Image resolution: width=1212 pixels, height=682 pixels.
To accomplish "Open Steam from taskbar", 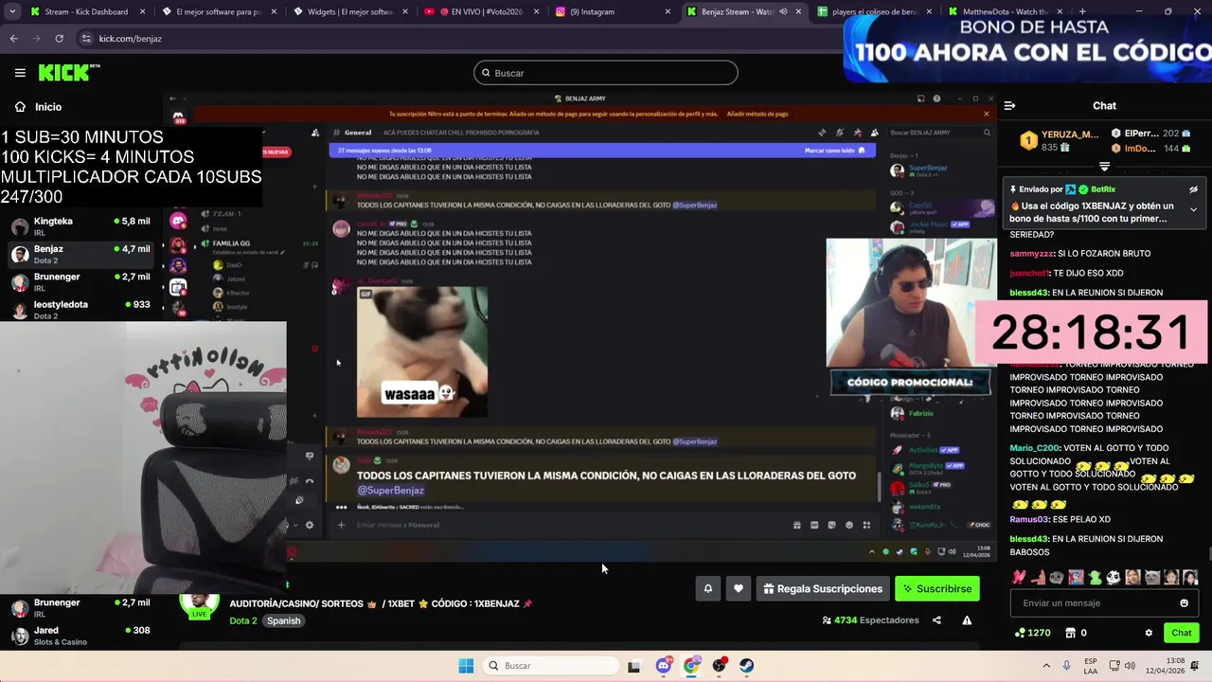I will point(747,666).
